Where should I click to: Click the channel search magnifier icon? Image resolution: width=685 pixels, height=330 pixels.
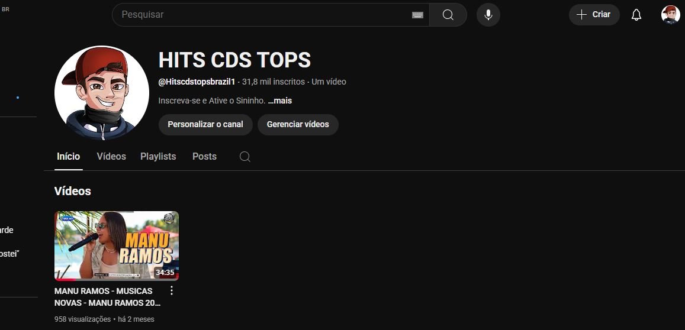[x=245, y=157]
